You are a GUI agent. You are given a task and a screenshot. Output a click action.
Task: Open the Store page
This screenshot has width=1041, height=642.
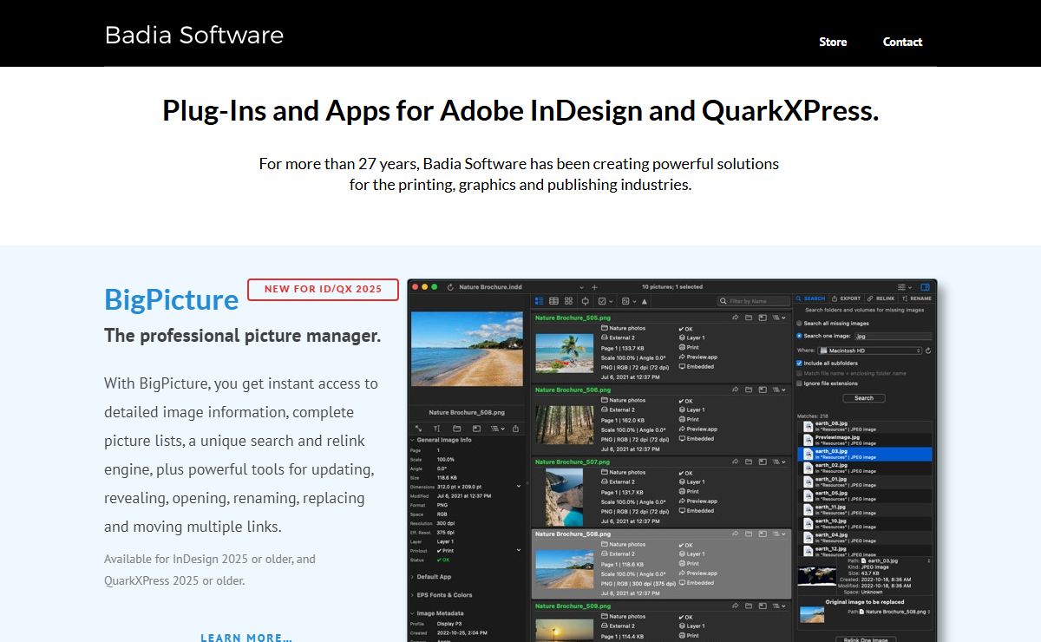pyautogui.click(x=833, y=42)
